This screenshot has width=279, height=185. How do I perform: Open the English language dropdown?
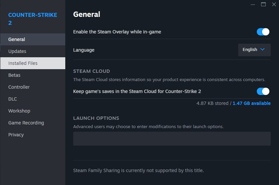tap(254, 50)
